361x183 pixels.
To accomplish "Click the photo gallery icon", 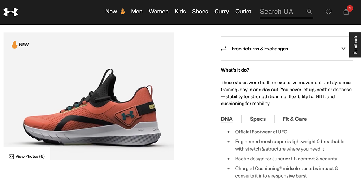I will pyautogui.click(x=11, y=156).
